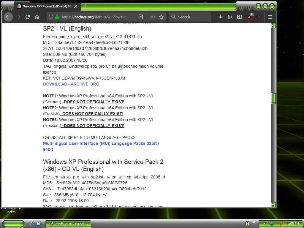The image size is (304, 228).
Task: Click the orange magnifier system tray icon
Action: tap(282, 224)
